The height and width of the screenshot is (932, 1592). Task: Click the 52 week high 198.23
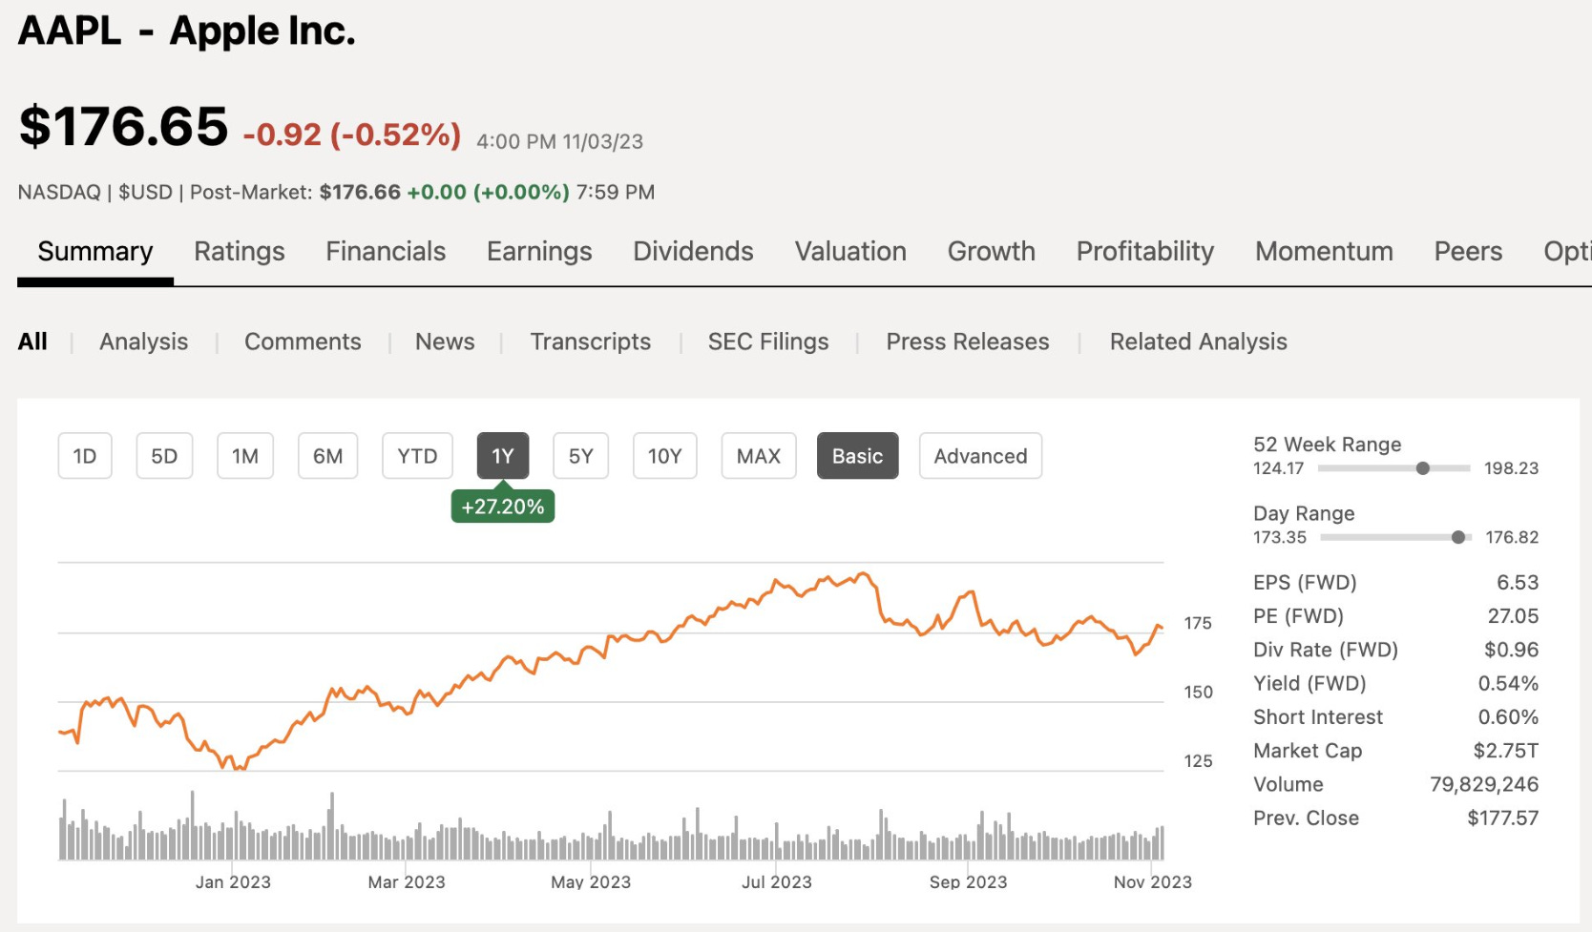point(1511,468)
